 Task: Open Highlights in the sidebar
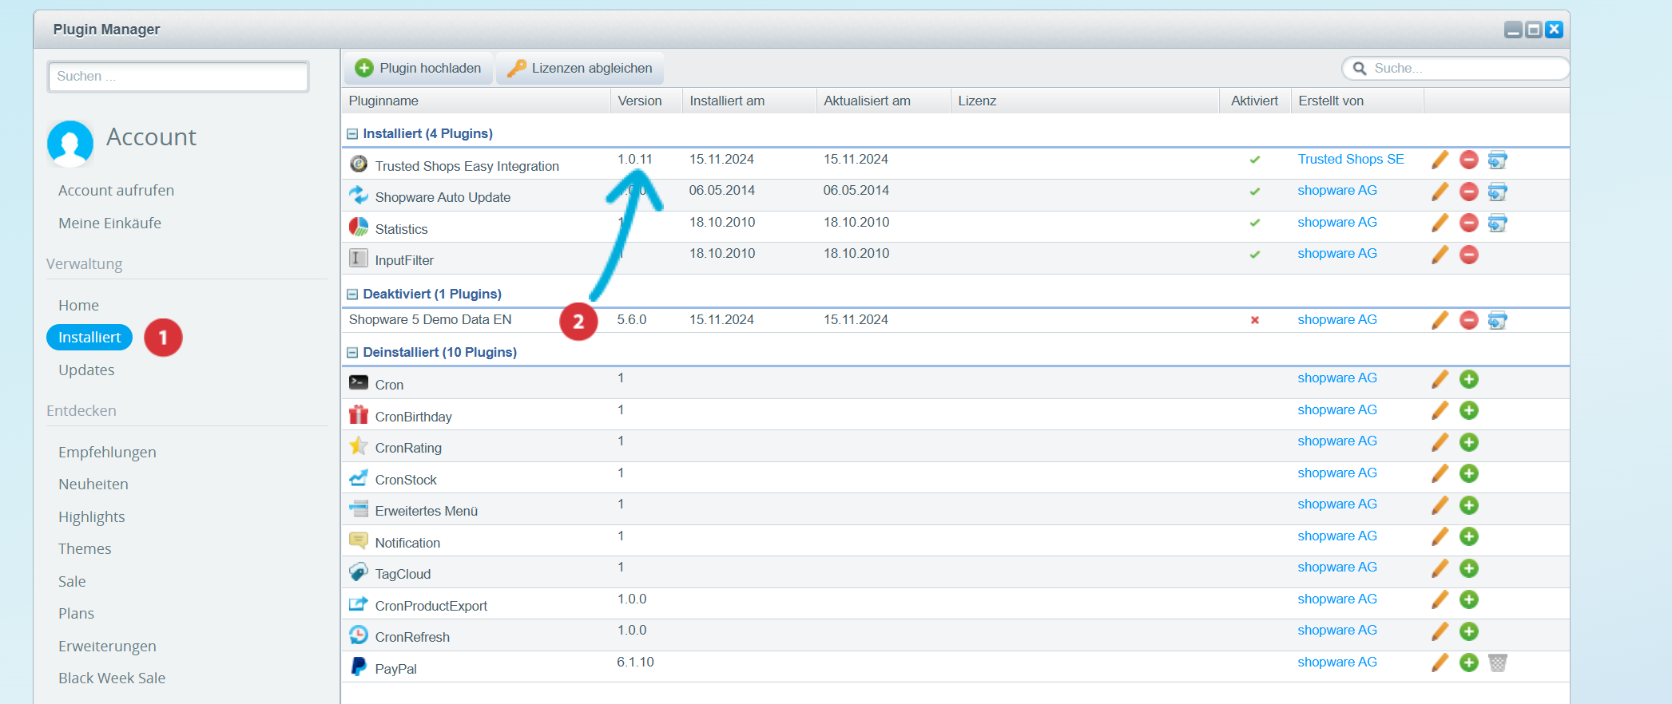(x=92, y=517)
